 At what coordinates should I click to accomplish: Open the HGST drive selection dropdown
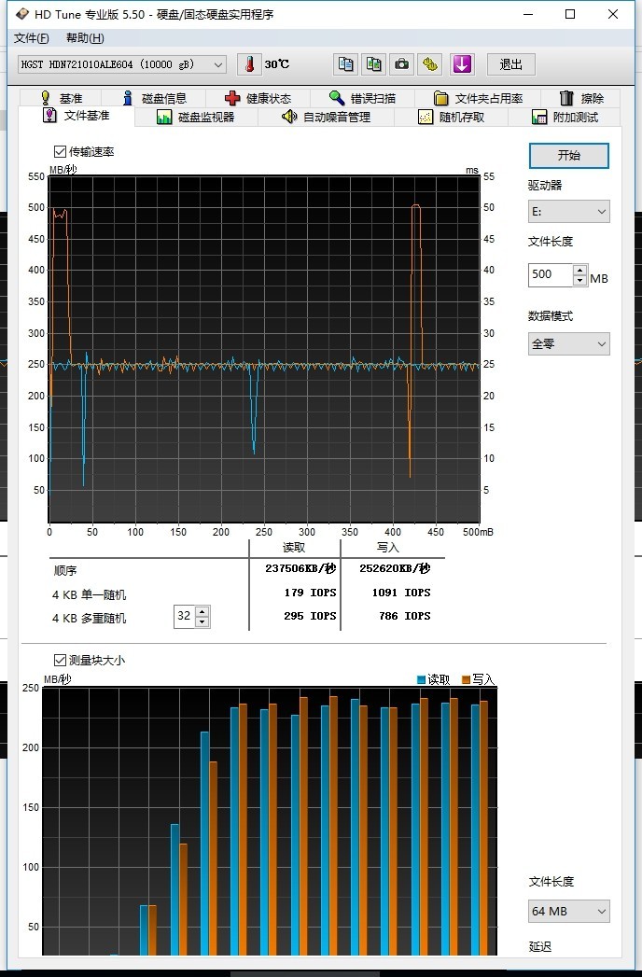tap(218, 64)
